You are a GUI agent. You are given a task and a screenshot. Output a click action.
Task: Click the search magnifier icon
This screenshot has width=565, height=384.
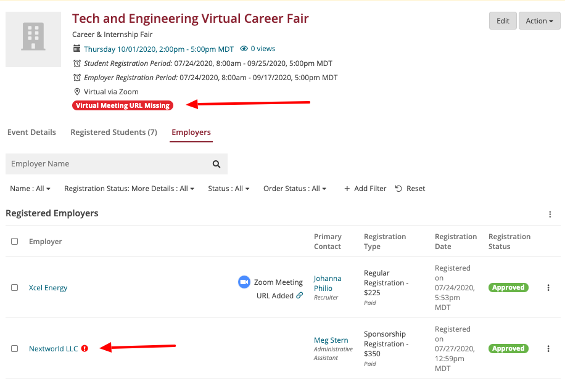pyautogui.click(x=217, y=164)
